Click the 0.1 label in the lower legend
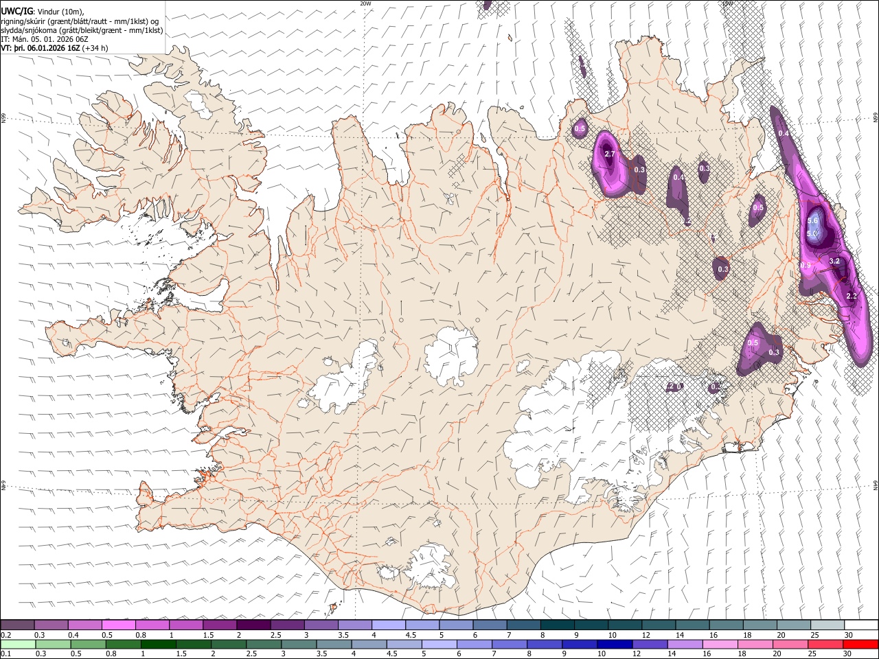 [x=5, y=654]
